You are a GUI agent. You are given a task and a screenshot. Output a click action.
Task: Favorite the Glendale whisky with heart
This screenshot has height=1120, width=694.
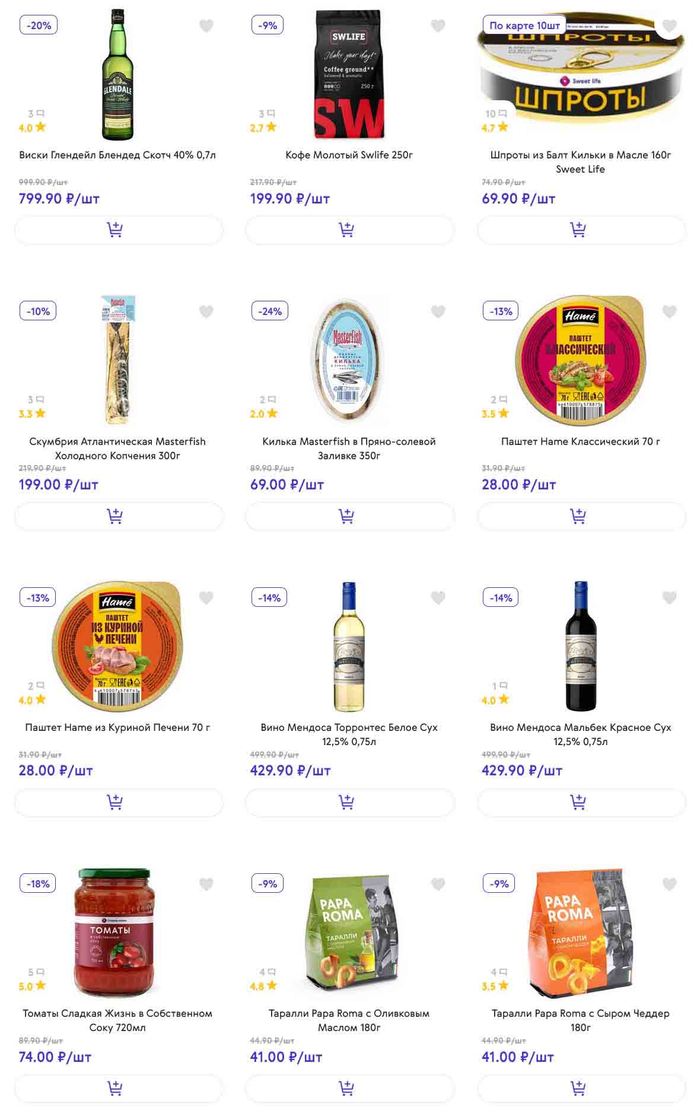tap(206, 26)
